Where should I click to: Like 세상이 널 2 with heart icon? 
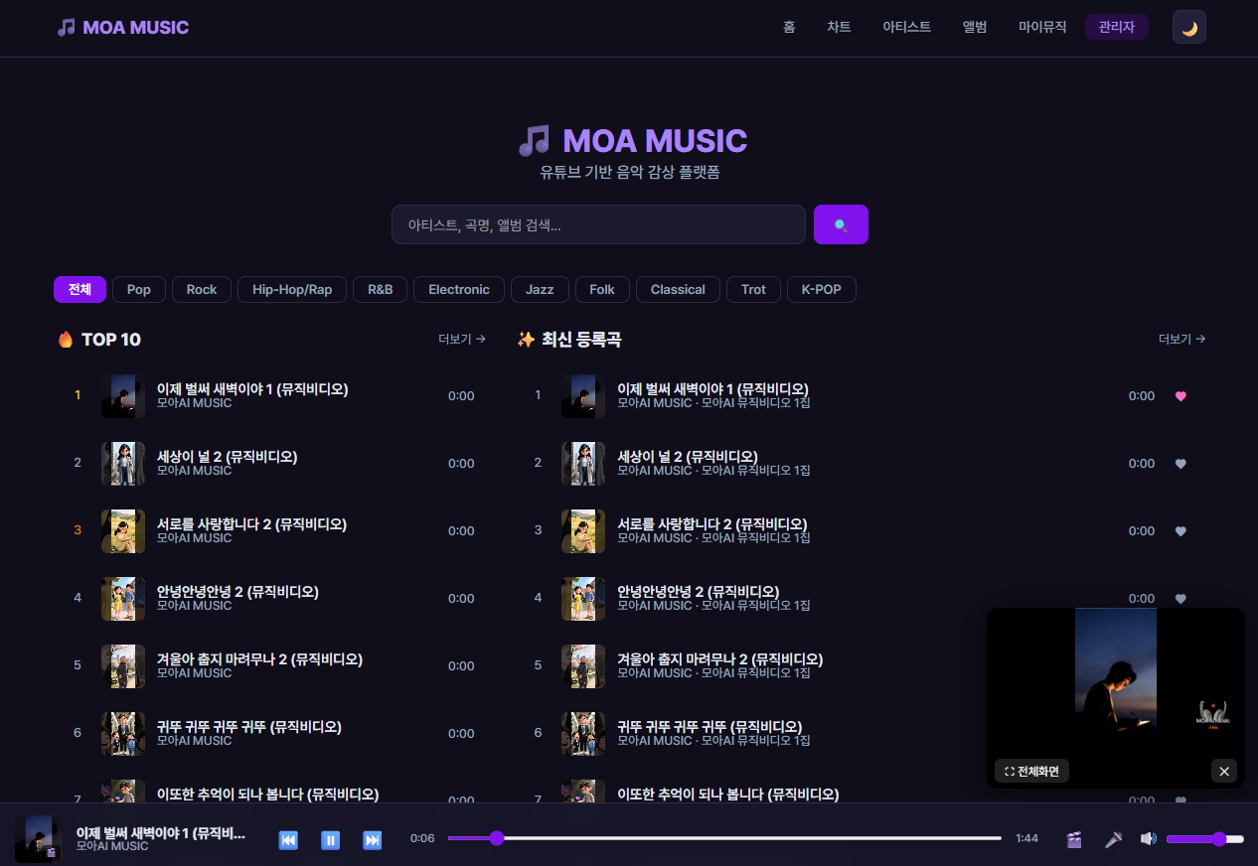[x=1180, y=464]
